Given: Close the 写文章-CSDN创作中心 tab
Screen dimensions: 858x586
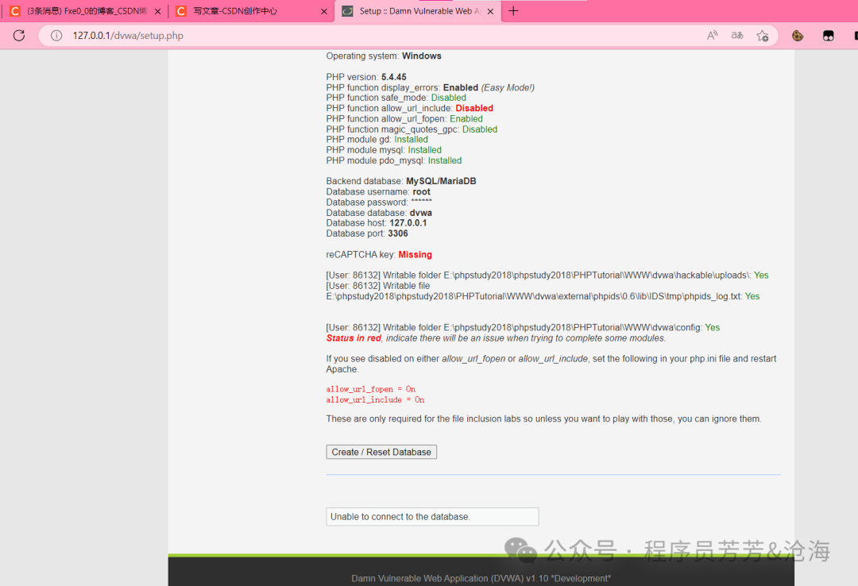Looking at the screenshot, I should pyautogui.click(x=324, y=11).
